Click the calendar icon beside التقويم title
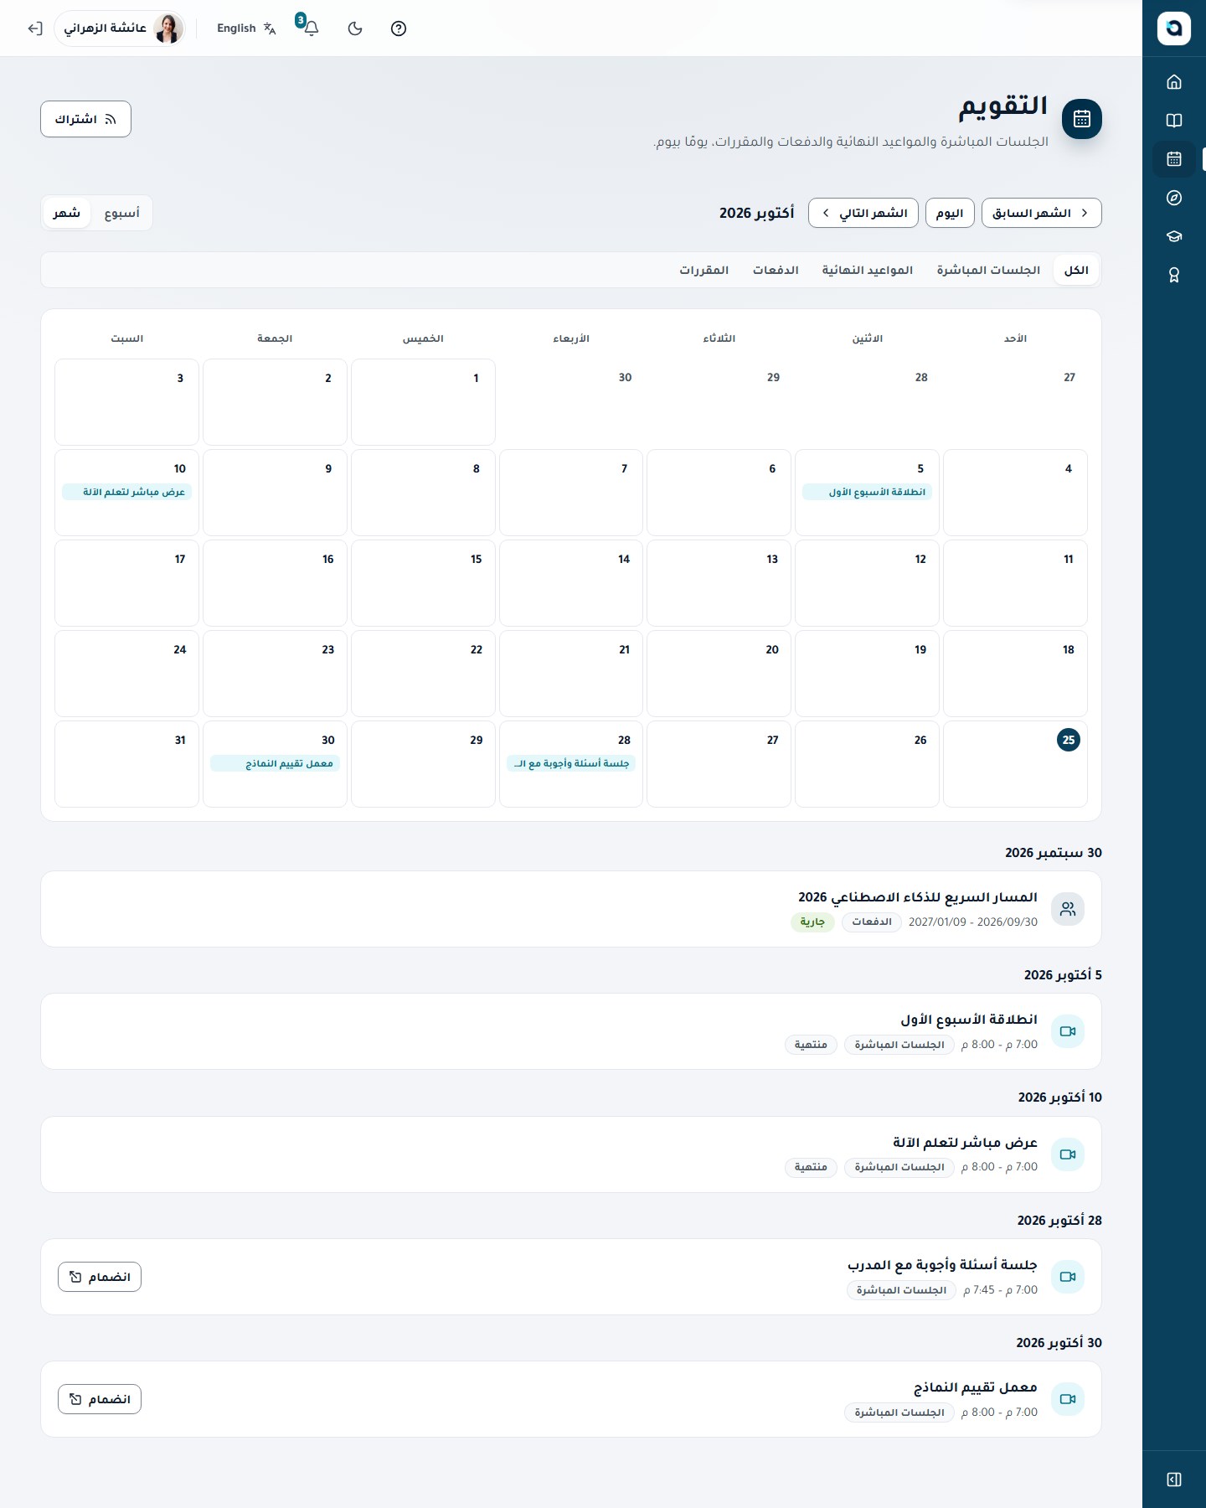The width and height of the screenshot is (1206, 1508). pyautogui.click(x=1082, y=119)
